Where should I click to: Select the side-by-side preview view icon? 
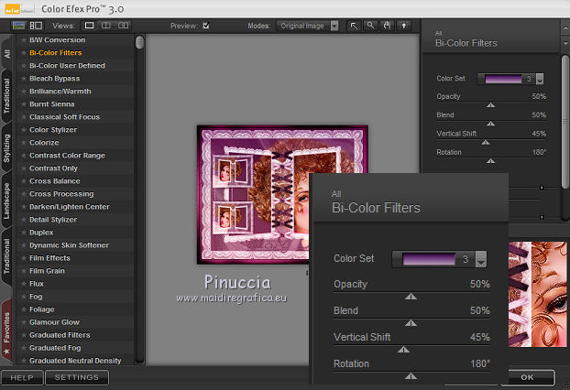click(x=123, y=26)
